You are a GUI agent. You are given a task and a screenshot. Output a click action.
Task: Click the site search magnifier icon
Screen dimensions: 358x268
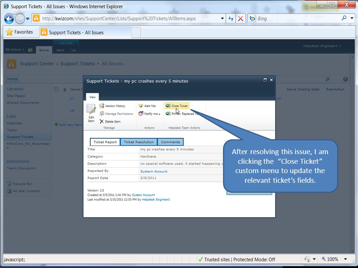(x=327, y=79)
